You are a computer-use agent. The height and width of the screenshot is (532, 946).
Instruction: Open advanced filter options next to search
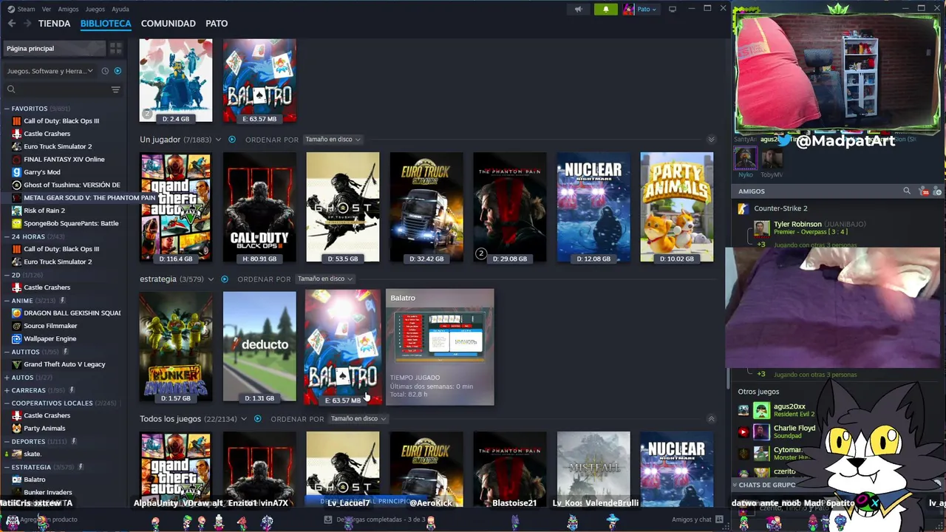[x=115, y=89]
